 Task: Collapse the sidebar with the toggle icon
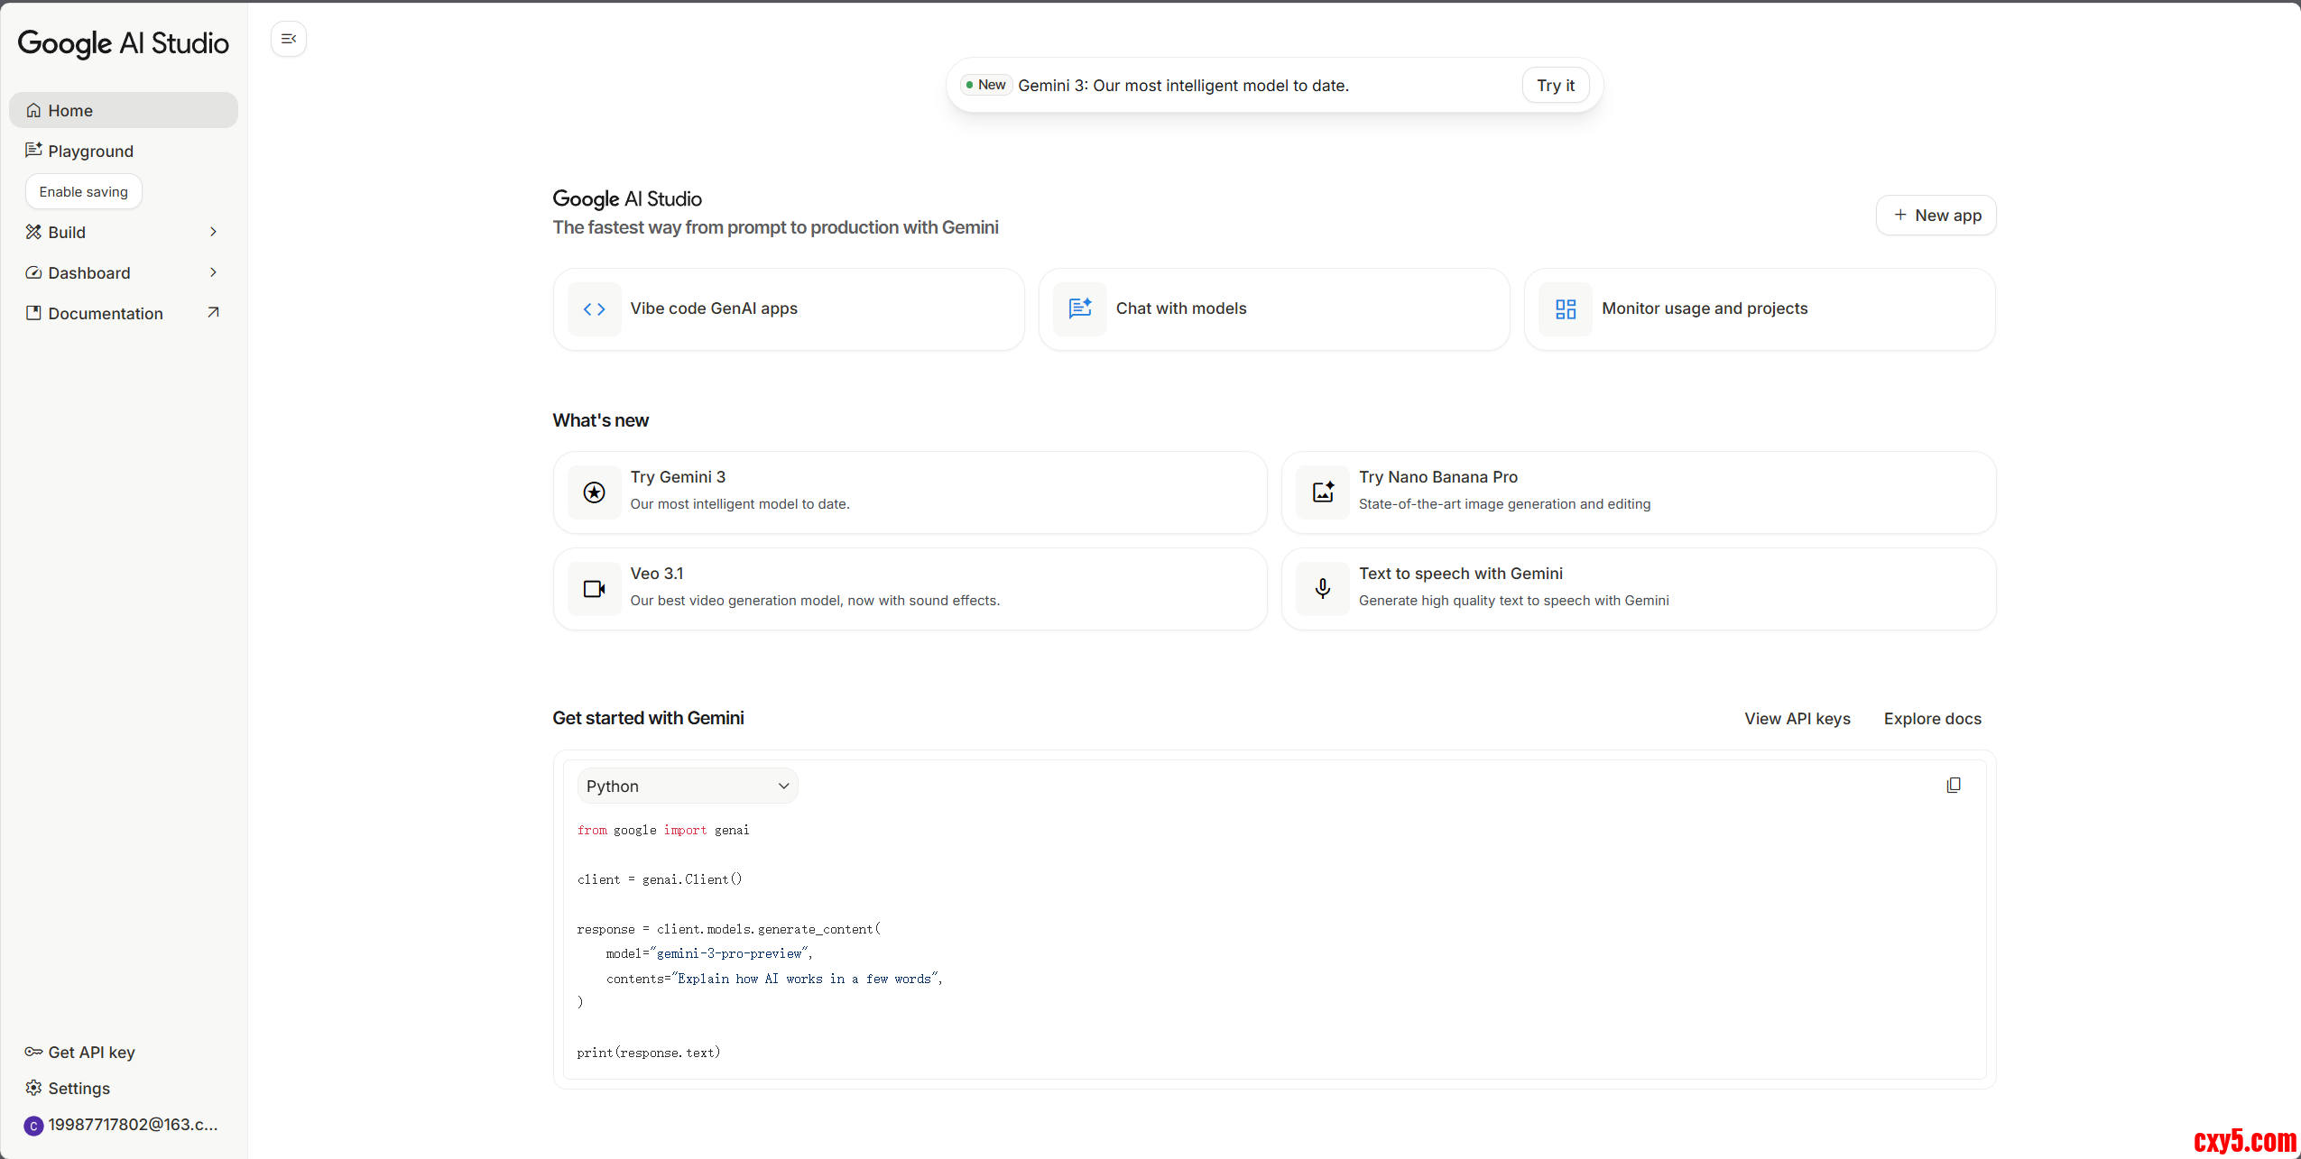(x=289, y=39)
